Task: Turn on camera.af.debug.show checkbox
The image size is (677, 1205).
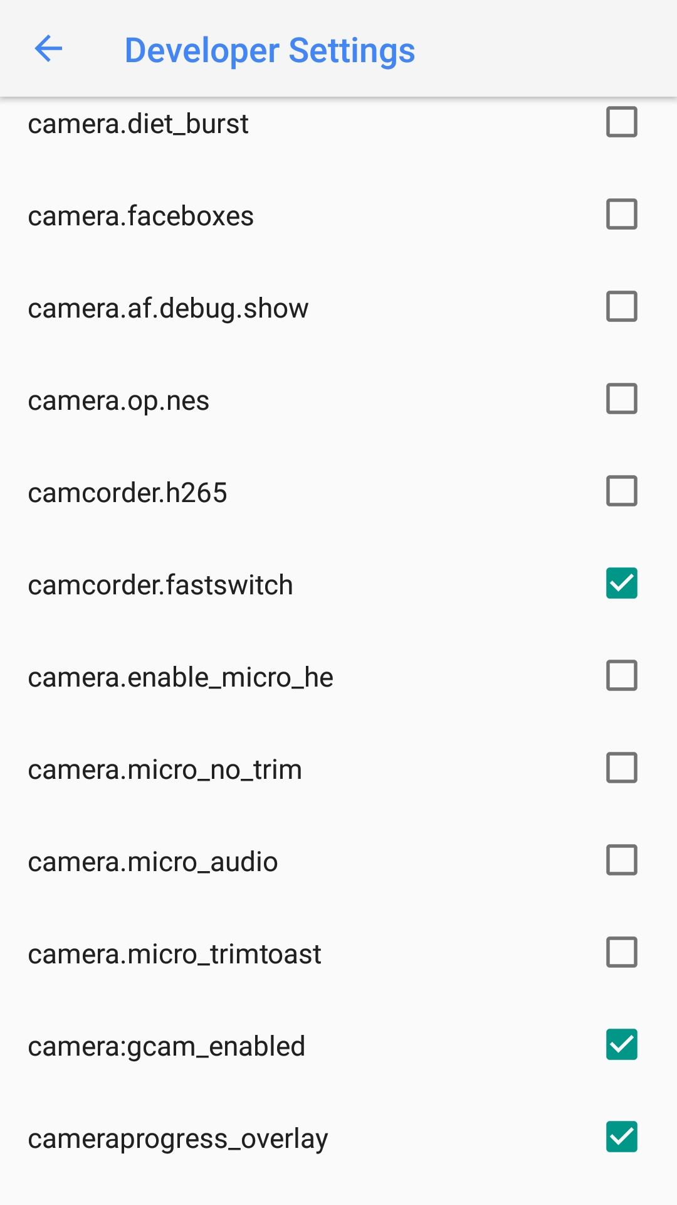Action: [621, 306]
